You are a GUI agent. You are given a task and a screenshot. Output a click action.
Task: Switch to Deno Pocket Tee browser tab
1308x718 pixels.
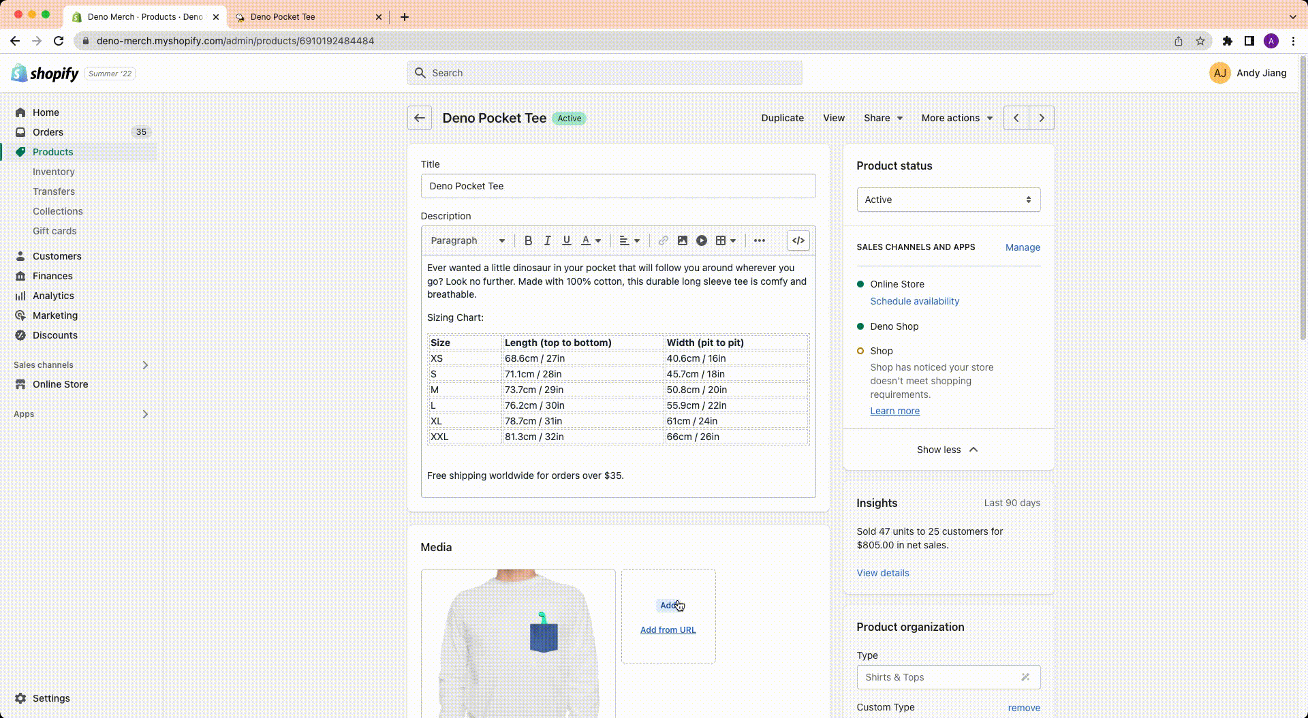pos(310,17)
